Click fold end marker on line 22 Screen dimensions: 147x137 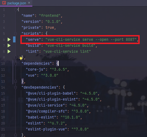coord(15,135)
